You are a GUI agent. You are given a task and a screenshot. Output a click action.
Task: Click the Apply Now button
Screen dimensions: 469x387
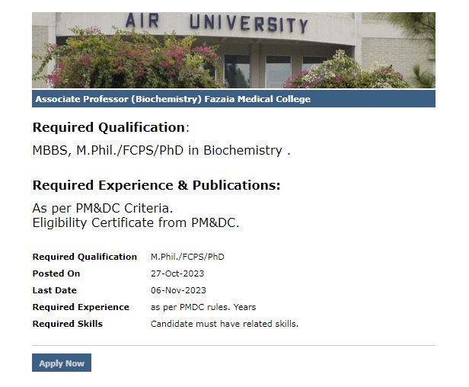[x=62, y=363]
